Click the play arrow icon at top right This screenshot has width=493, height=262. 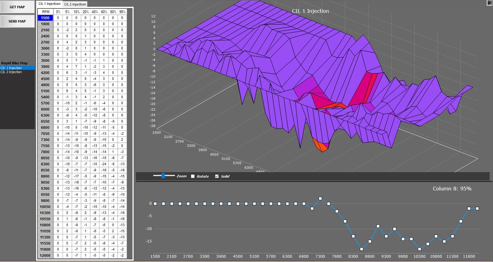click(490, 3)
